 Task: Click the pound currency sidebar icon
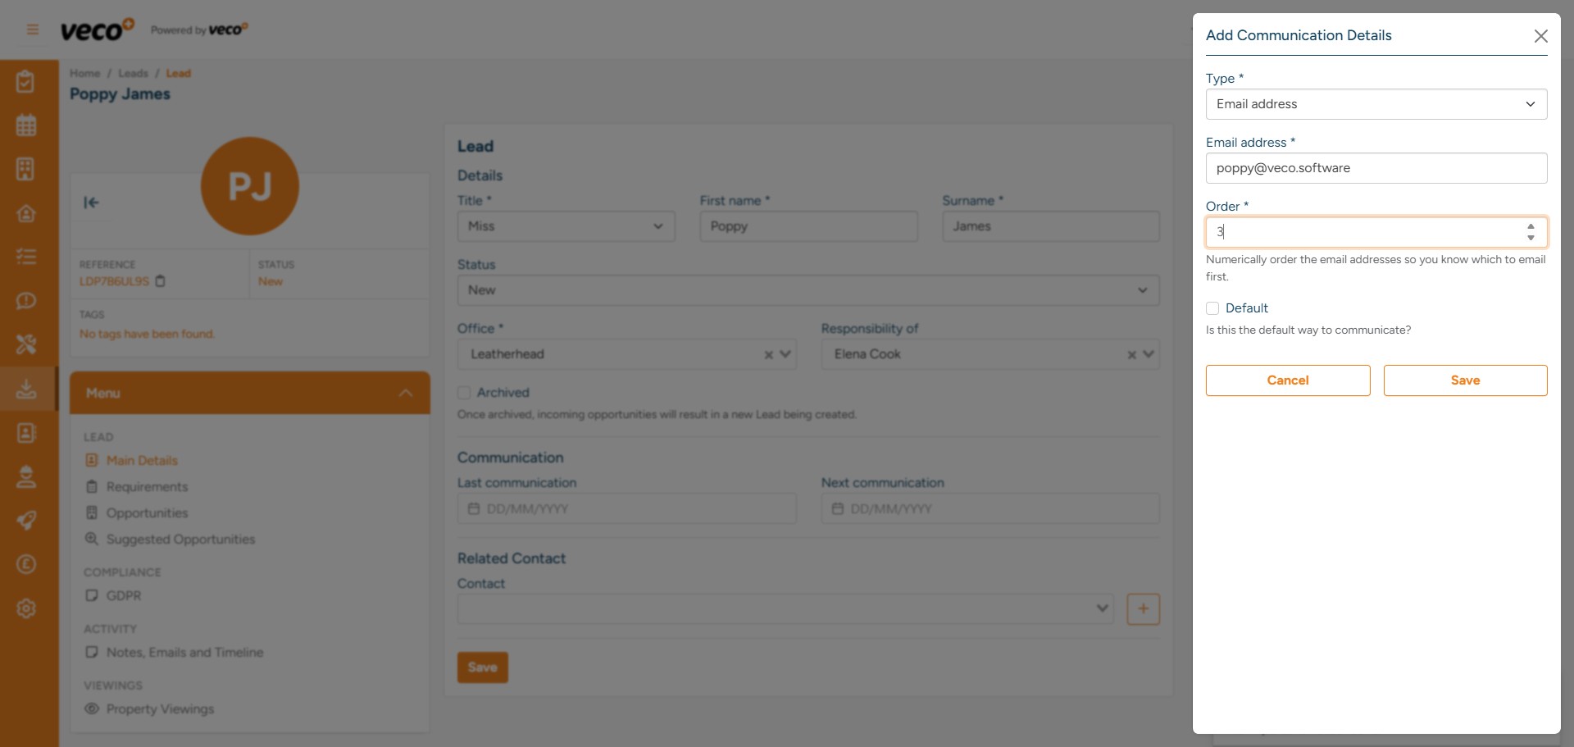(x=26, y=564)
